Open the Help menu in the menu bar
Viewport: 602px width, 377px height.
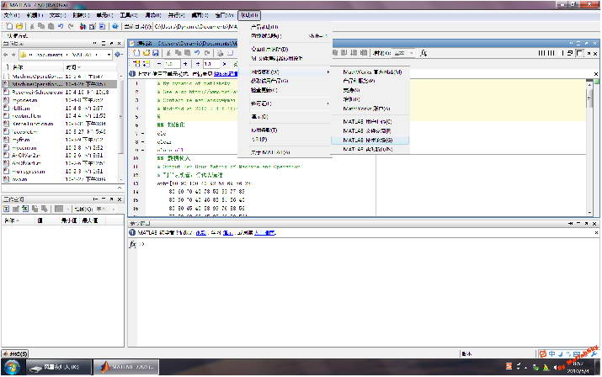[x=249, y=15]
